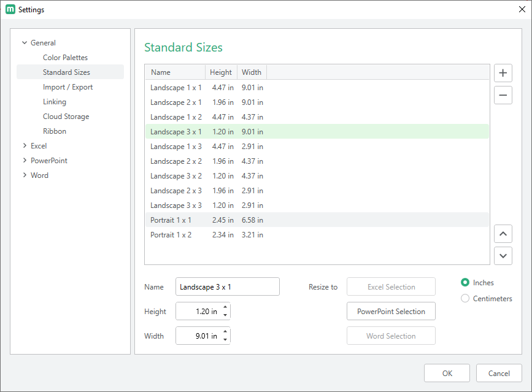Expand the PowerPoint settings section
The image size is (532, 392).
(x=25, y=161)
